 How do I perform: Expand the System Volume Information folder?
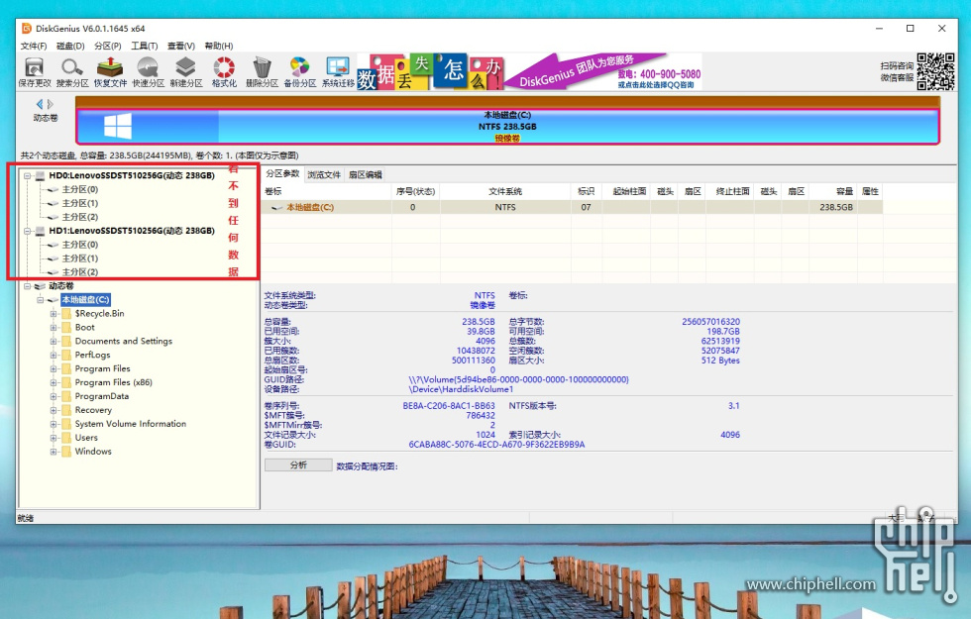coord(54,424)
